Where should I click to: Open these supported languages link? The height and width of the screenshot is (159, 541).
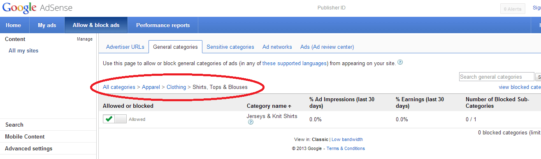pyautogui.click(x=295, y=64)
